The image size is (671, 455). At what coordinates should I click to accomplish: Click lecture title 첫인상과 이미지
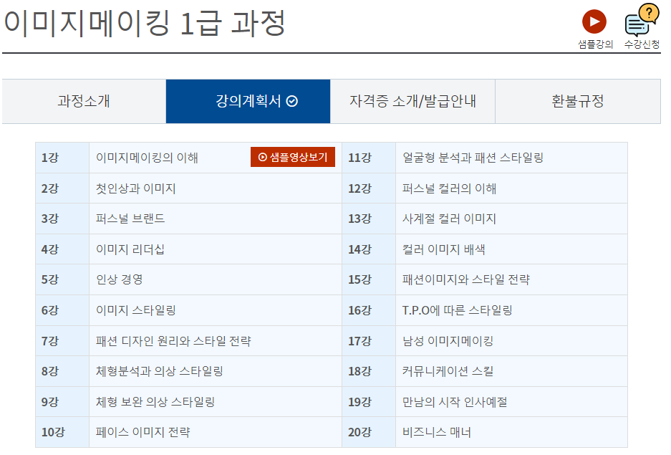pos(135,188)
